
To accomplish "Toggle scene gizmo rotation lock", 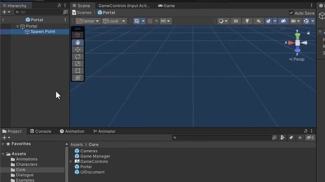I will pyautogui.click(x=308, y=33).
